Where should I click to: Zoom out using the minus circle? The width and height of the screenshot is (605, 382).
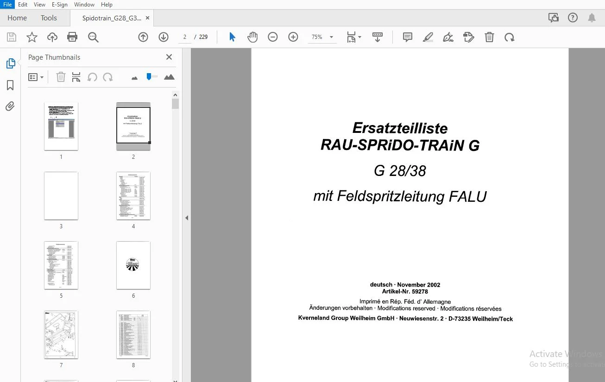(x=273, y=37)
